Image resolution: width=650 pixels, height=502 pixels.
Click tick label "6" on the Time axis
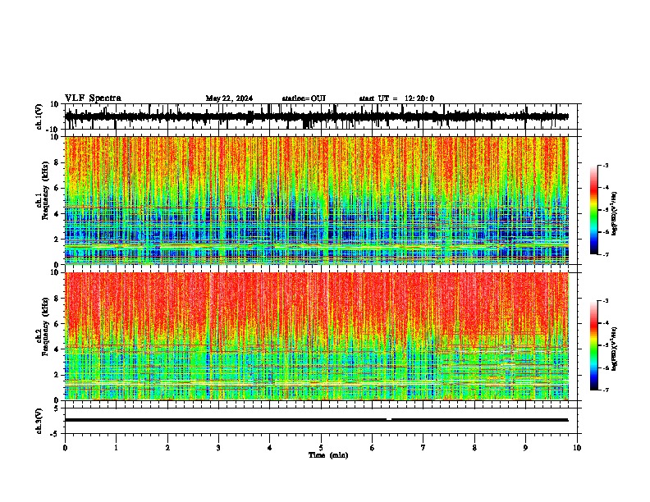(372, 448)
